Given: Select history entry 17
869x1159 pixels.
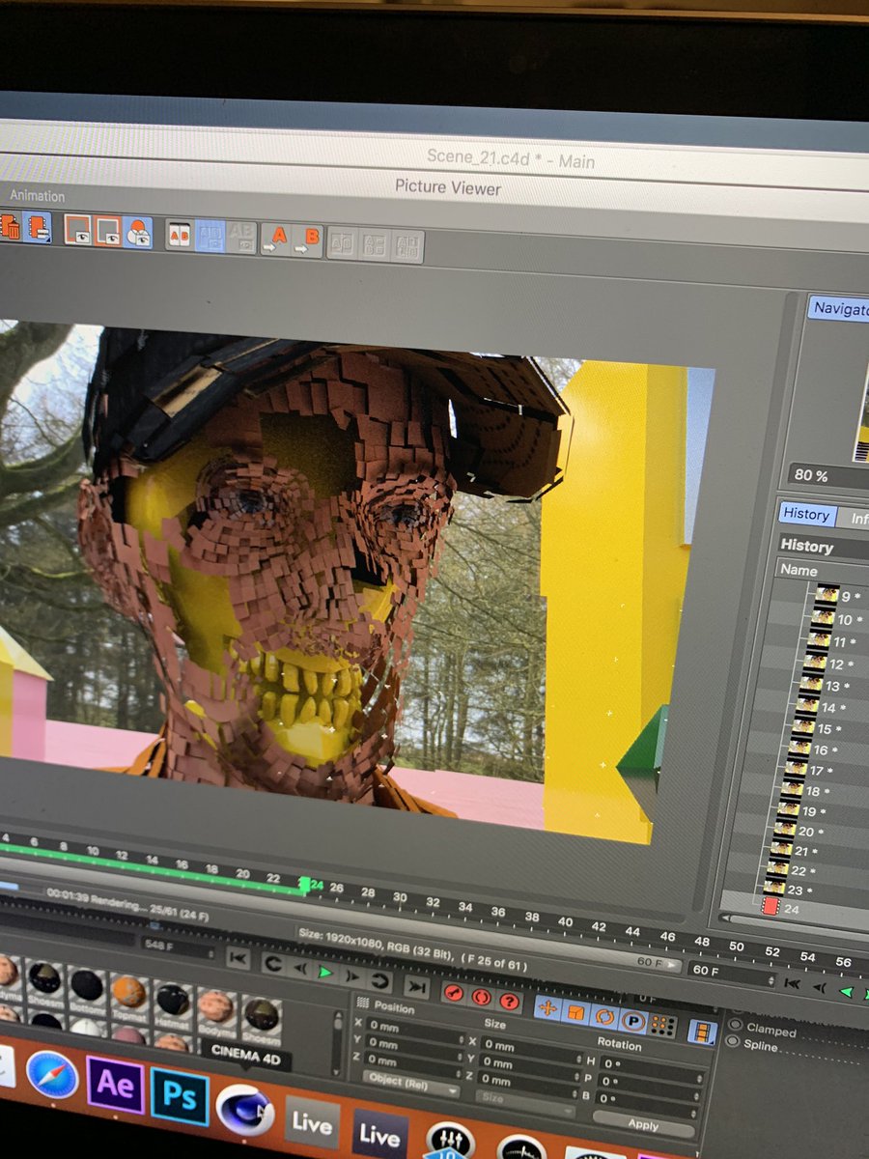Looking at the screenshot, I should (810, 770).
